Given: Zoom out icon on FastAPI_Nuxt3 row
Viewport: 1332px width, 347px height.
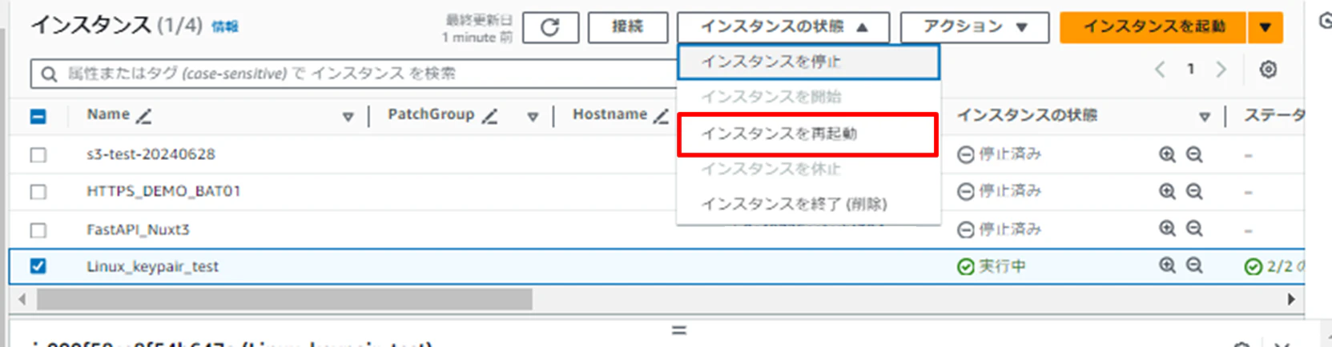Looking at the screenshot, I should tap(1194, 229).
